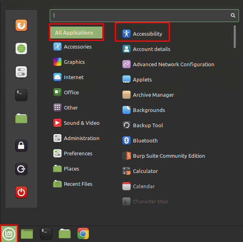Launch Character Map
This screenshot has height=242, width=243.
145,201
